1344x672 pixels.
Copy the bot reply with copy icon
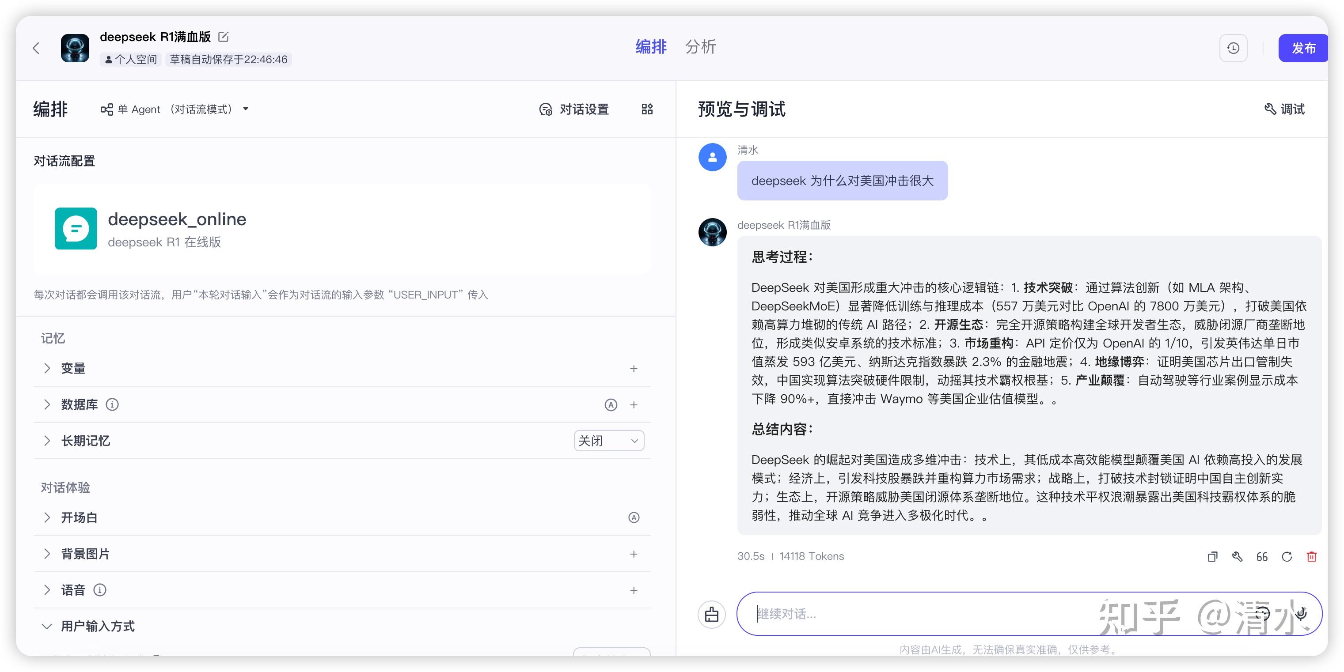(x=1212, y=557)
